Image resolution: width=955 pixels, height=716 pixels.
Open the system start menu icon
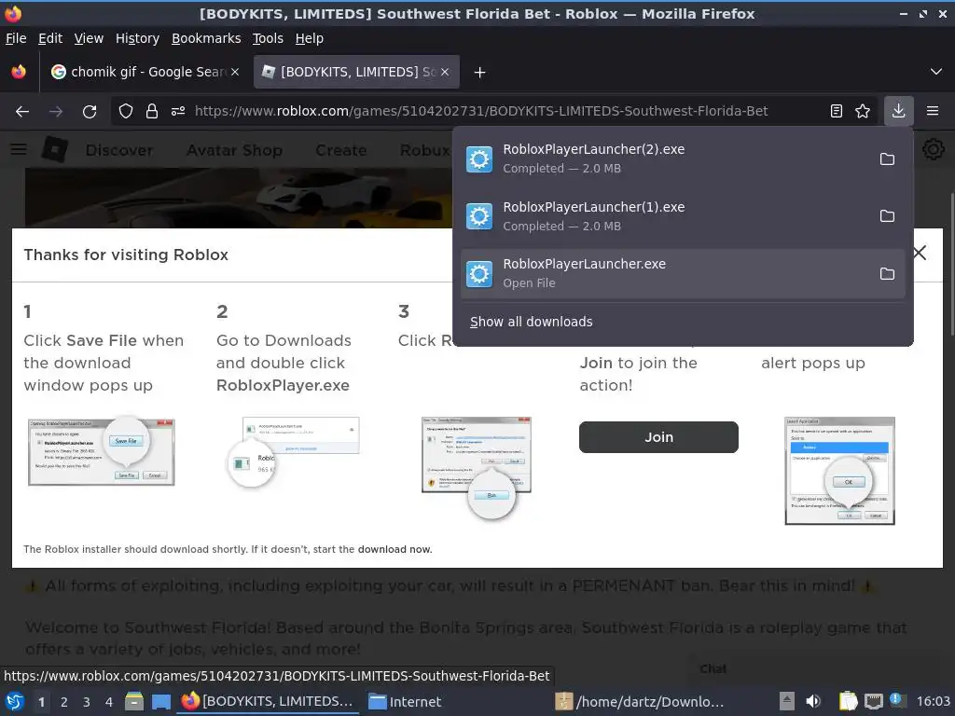coord(15,701)
